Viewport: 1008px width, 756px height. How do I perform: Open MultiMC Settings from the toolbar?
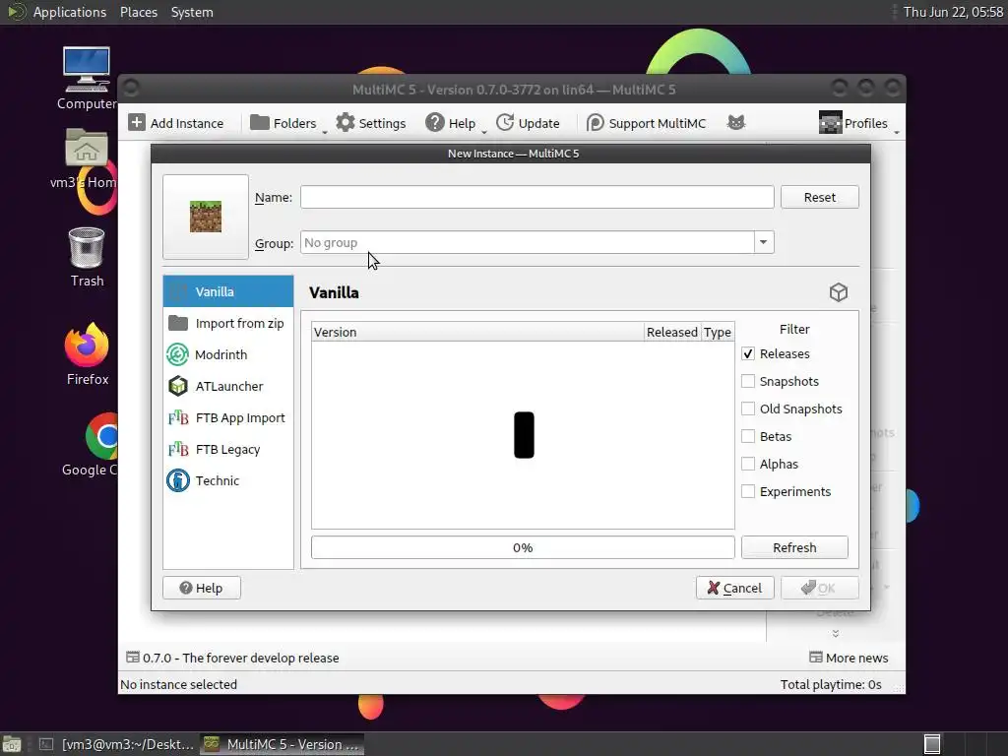(371, 123)
